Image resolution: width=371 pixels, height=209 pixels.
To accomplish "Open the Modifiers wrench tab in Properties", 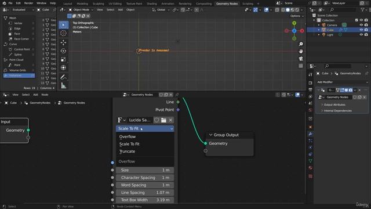I will (x=311, y=134).
